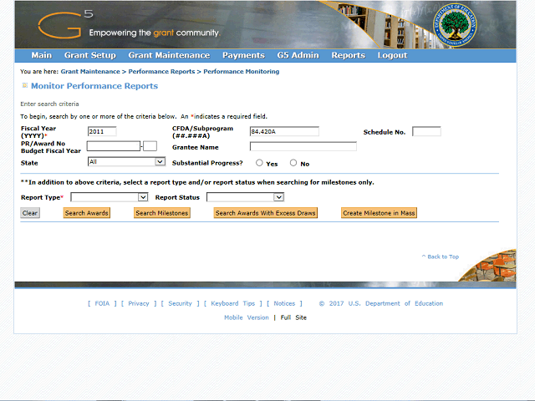Open the Payments menu
The width and height of the screenshot is (535, 401).
tap(243, 55)
